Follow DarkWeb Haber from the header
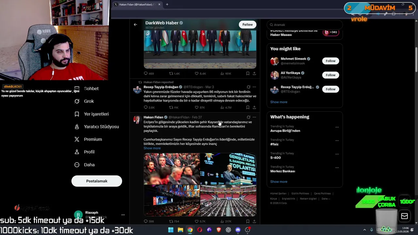Viewport: 418px width, 235px height. pyautogui.click(x=248, y=24)
